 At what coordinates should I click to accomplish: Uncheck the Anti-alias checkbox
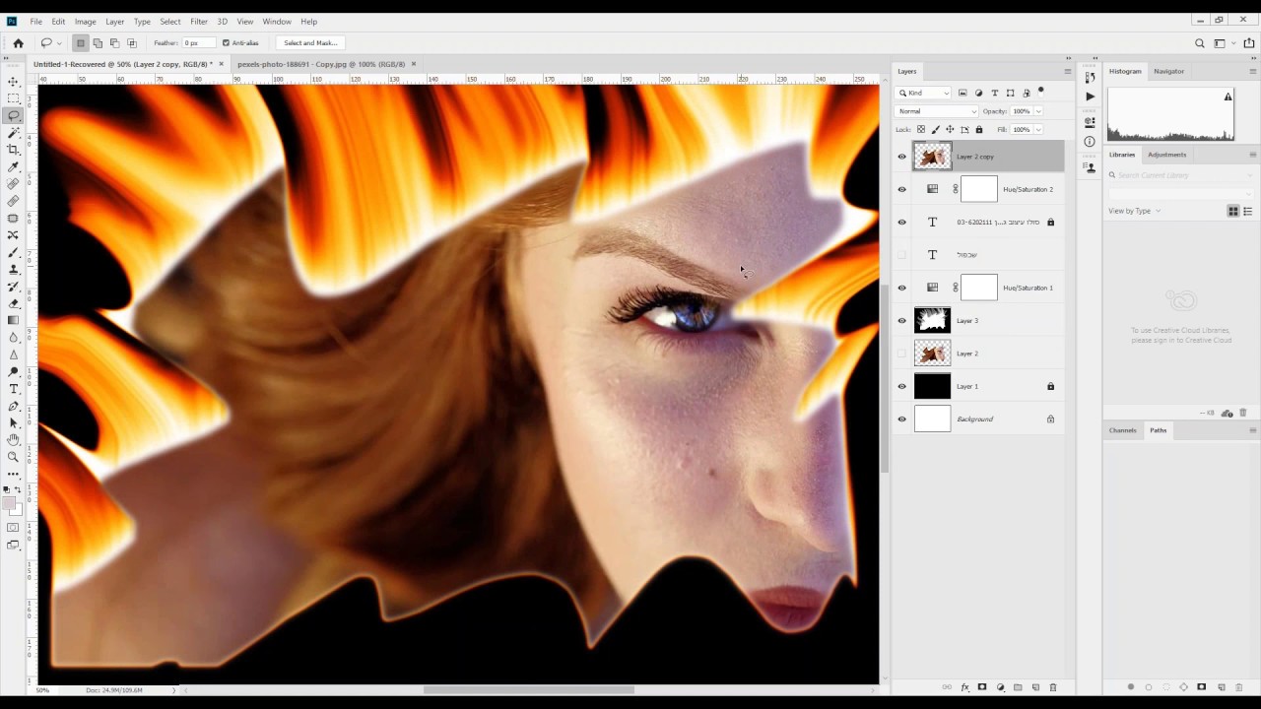click(x=226, y=43)
